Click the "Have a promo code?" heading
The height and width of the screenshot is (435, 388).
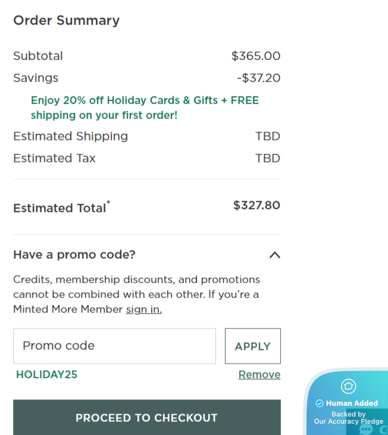[74, 255]
